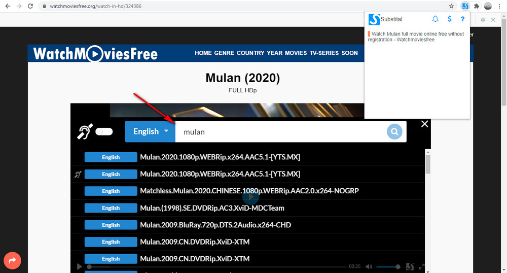The image size is (507, 273).
Task: Open the Chrome profile avatar
Action: coord(488,6)
